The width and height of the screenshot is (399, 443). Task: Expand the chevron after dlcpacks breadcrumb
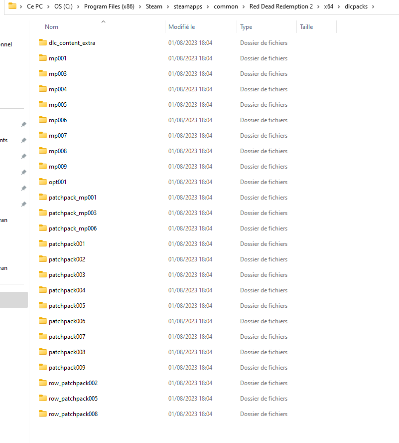[373, 6]
